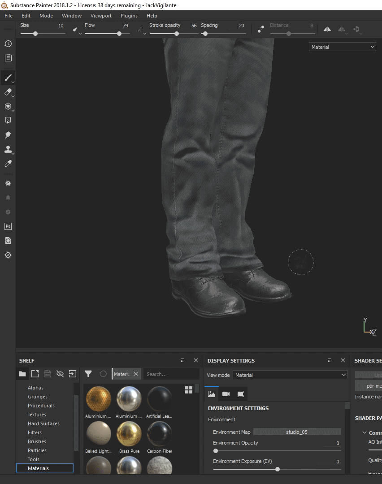Click the studio_05 environment map button
The image size is (382, 484).
297,432
